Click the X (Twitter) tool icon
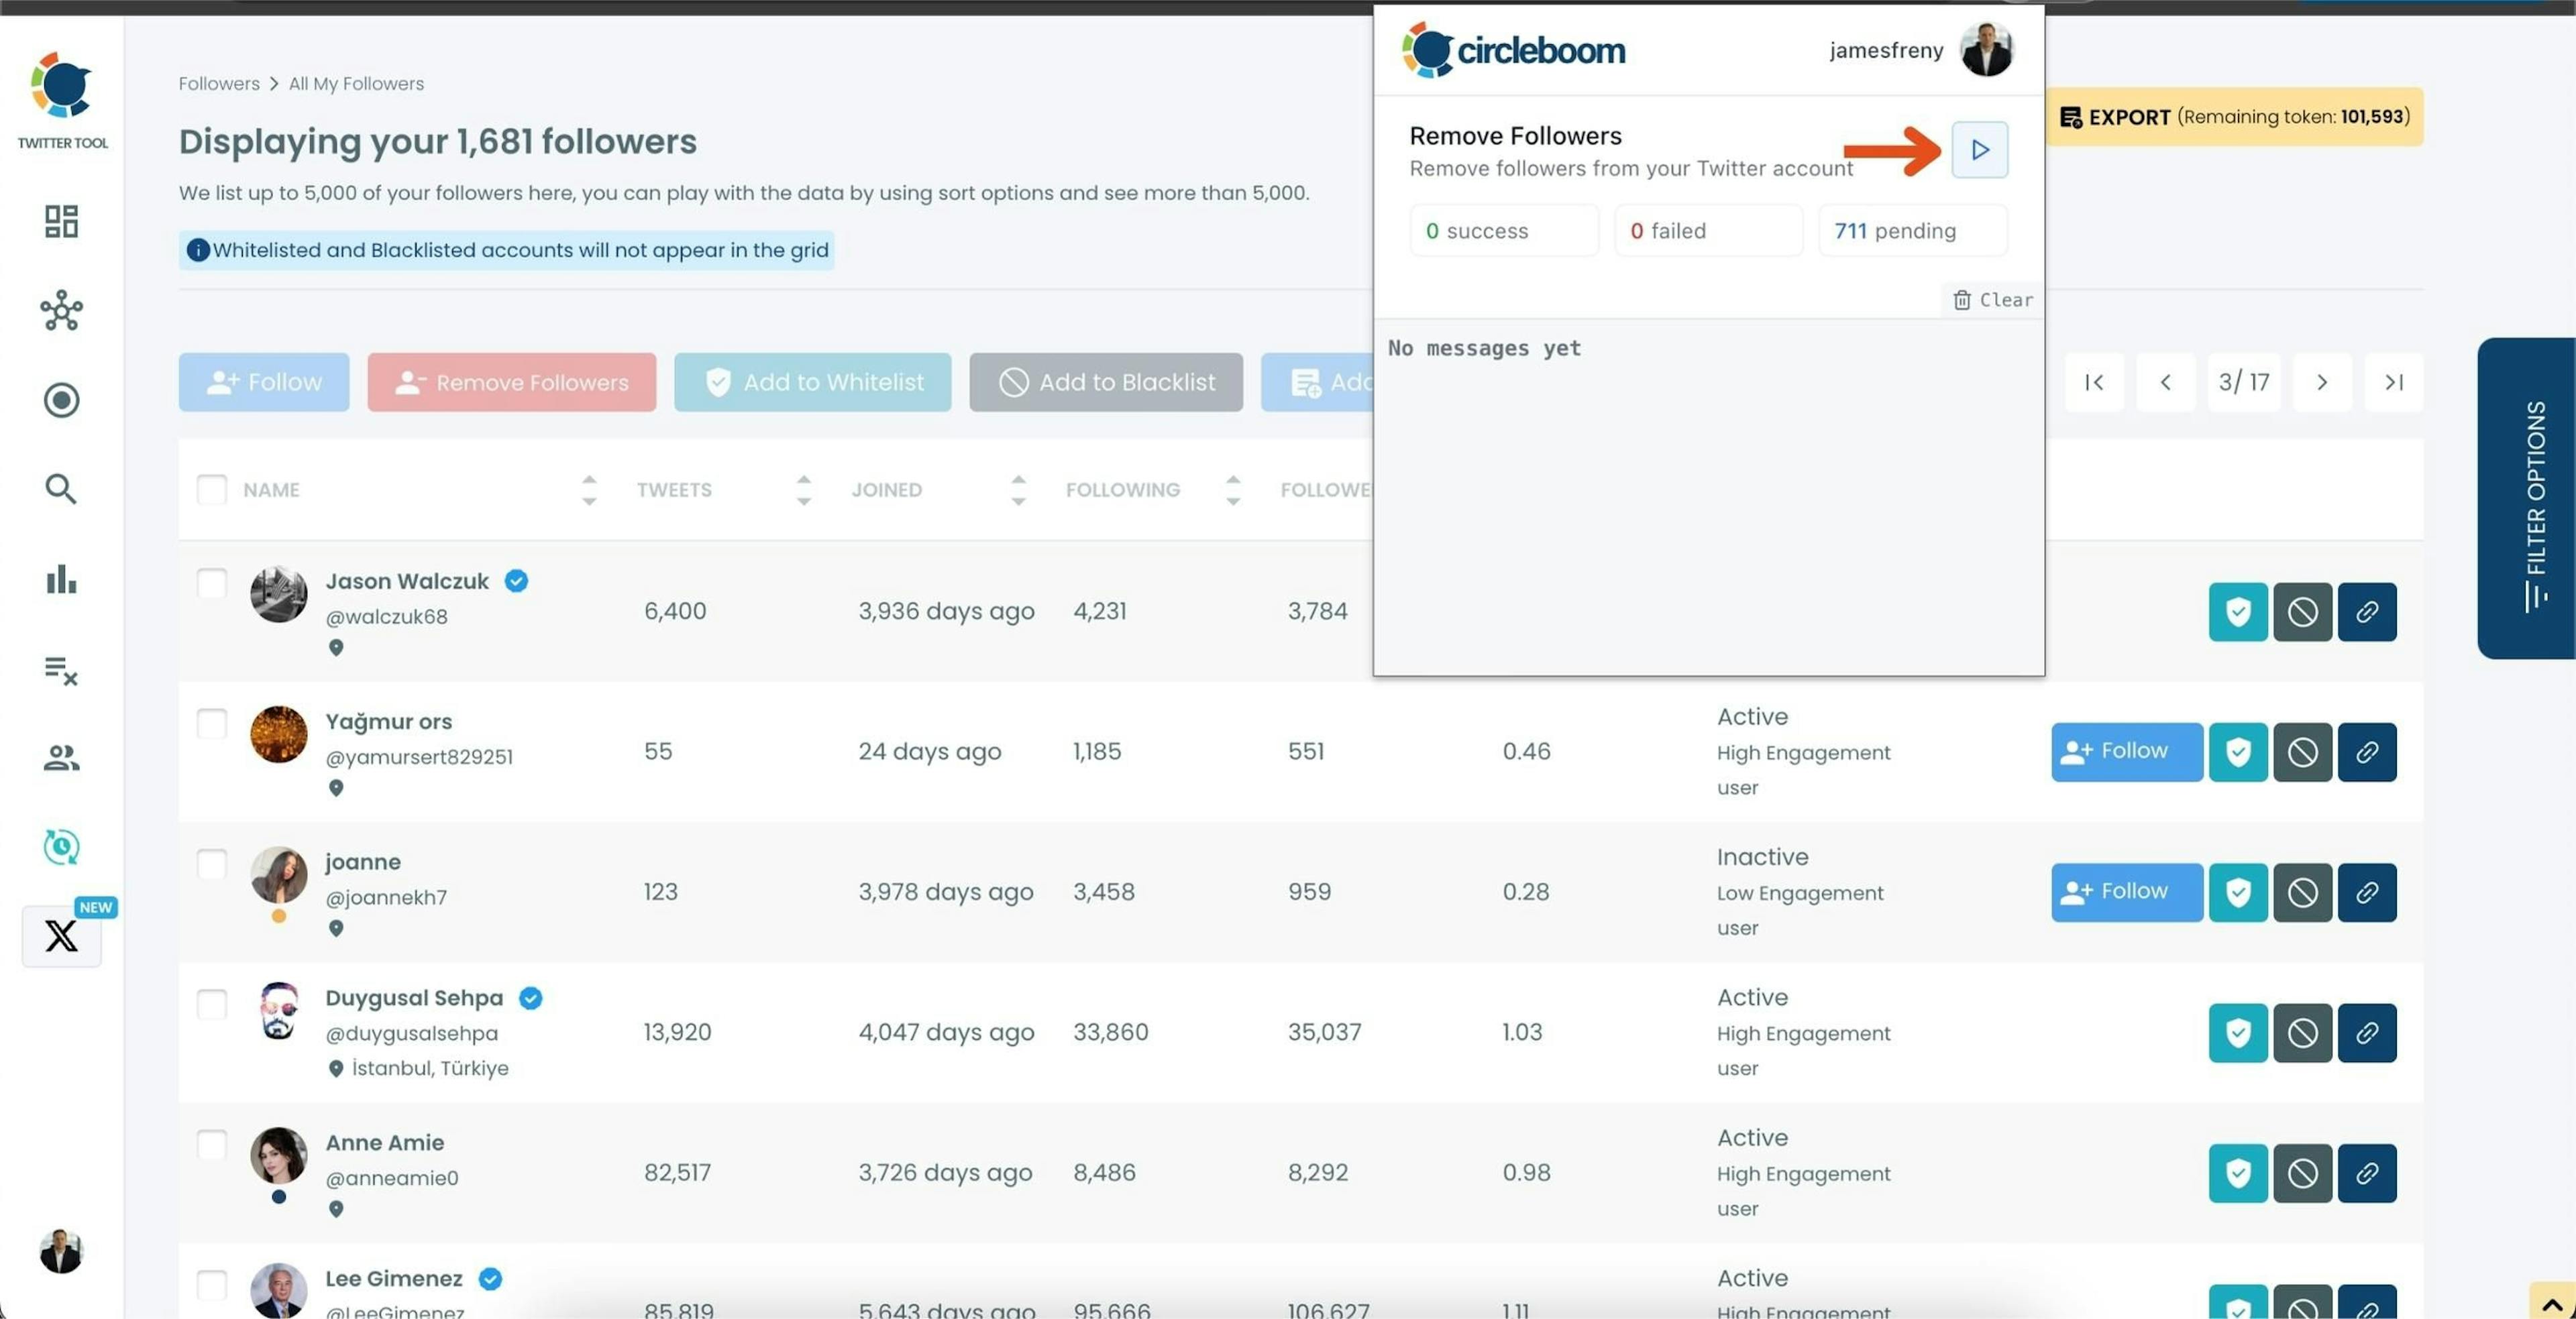This screenshot has width=2576, height=1319. [60, 935]
